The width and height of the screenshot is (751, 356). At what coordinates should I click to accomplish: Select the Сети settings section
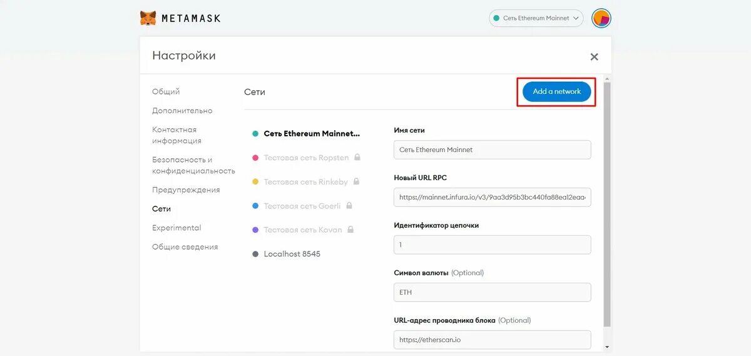161,209
